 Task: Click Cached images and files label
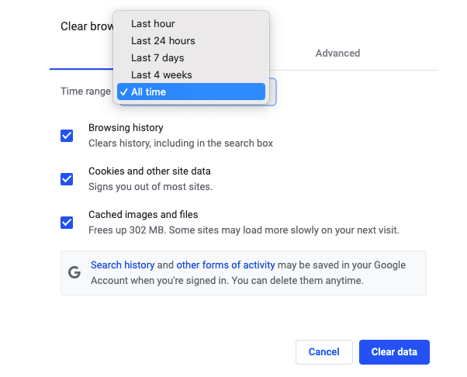(144, 215)
